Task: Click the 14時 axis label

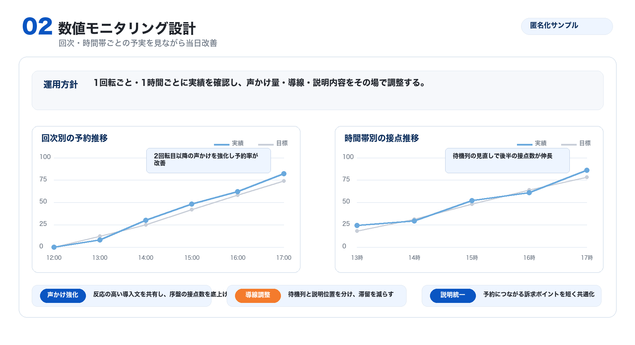Action: pyautogui.click(x=414, y=258)
